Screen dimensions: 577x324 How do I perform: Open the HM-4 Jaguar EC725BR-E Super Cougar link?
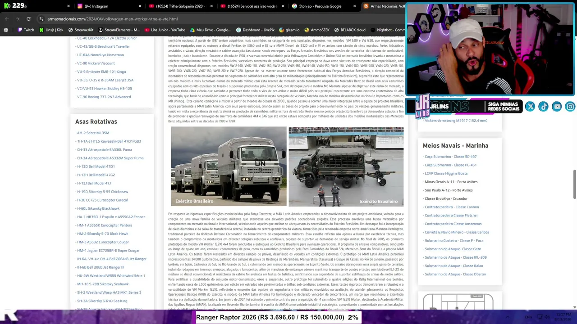tap(108, 251)
